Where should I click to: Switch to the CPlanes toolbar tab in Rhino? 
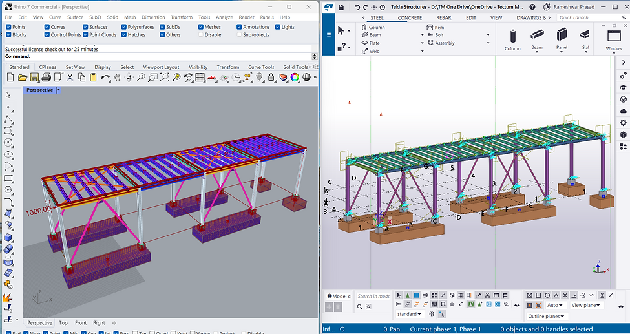pos(48,67)
